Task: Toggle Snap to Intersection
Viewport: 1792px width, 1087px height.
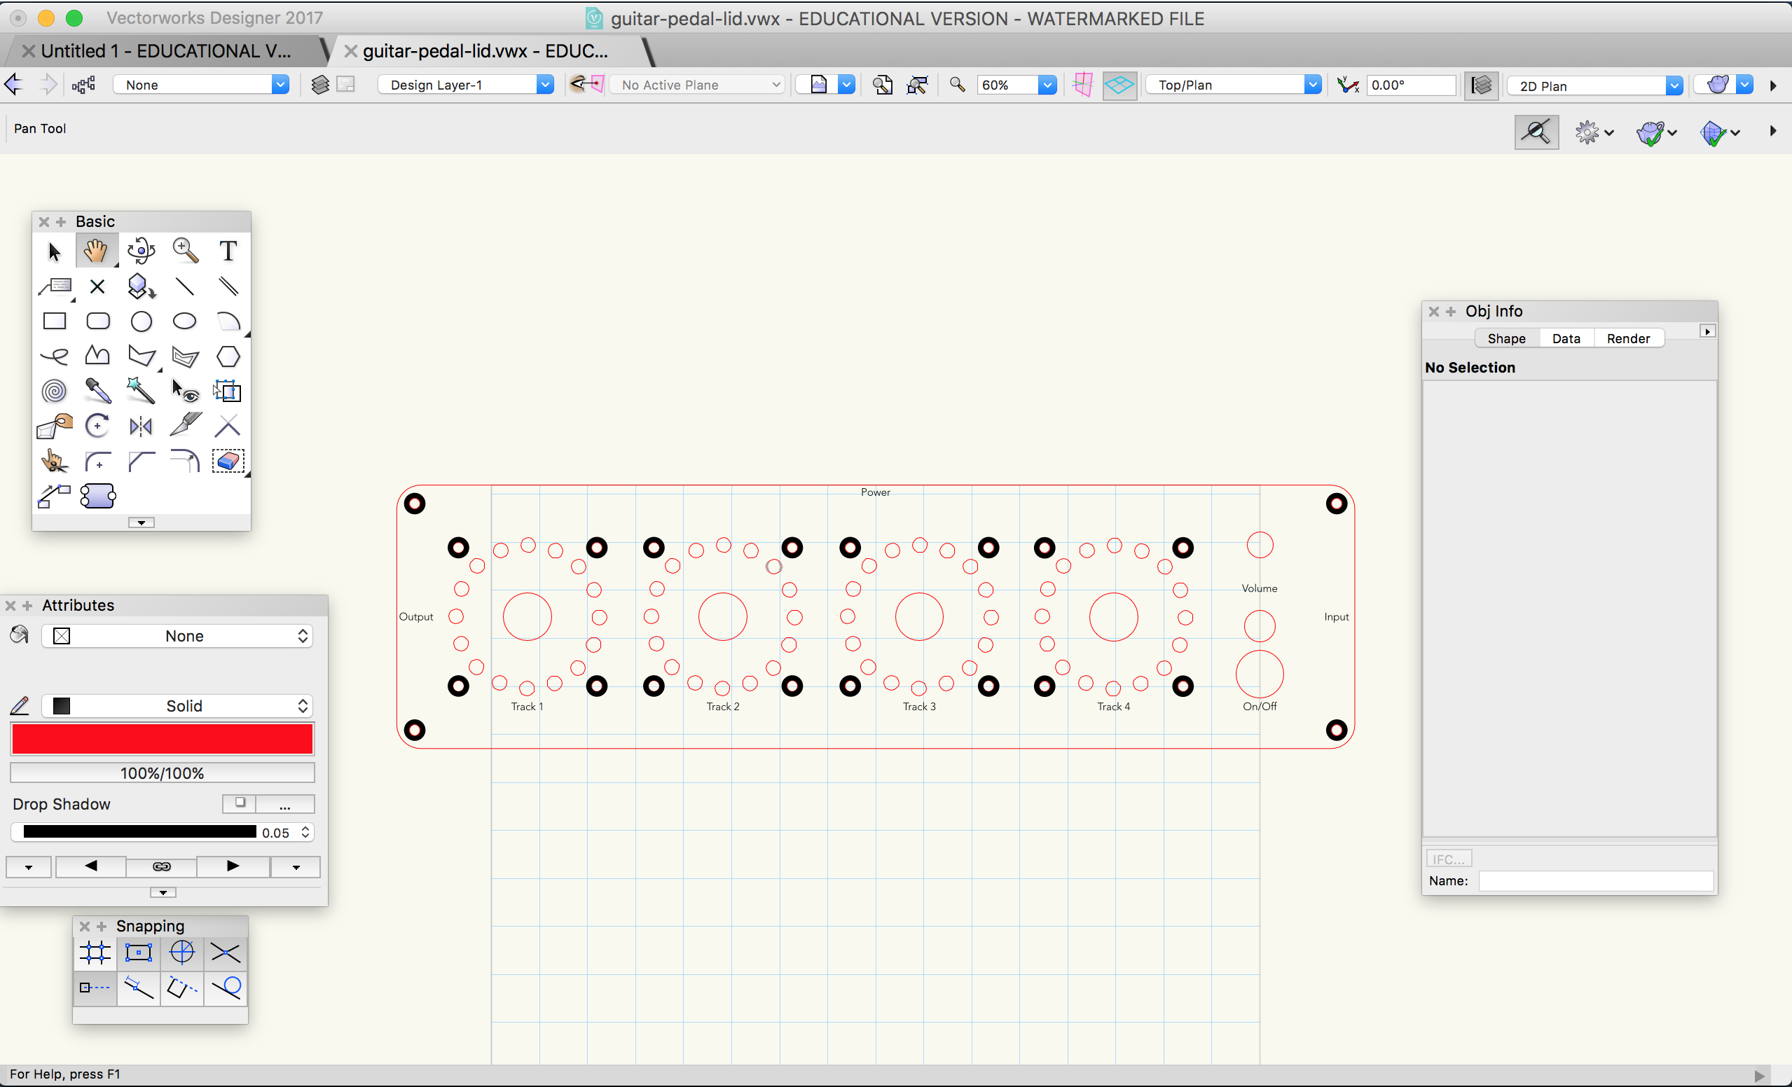Action: [x=226, y=953]
